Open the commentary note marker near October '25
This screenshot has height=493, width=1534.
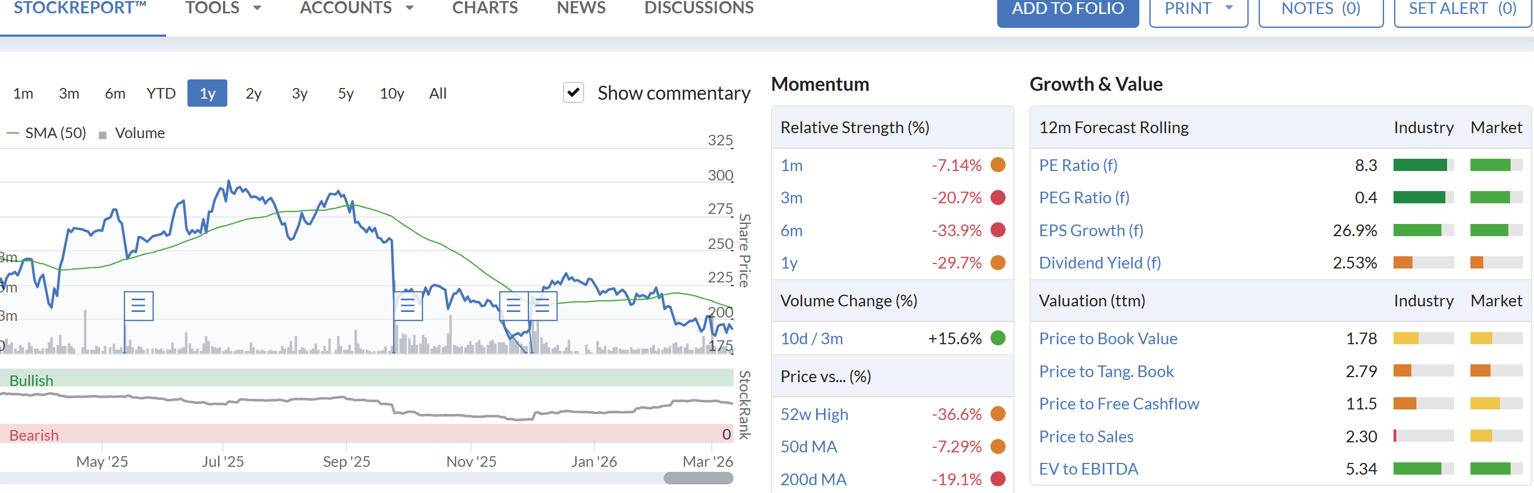(408, 305)
